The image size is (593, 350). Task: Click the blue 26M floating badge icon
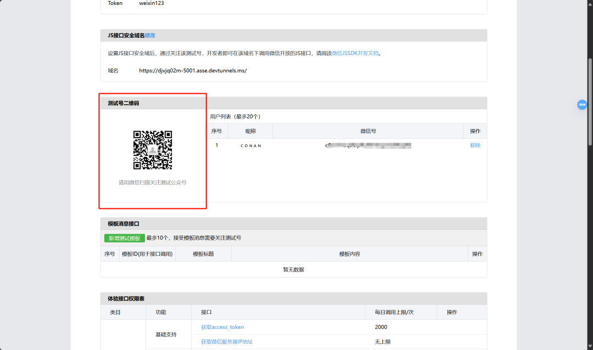(582, 105)
